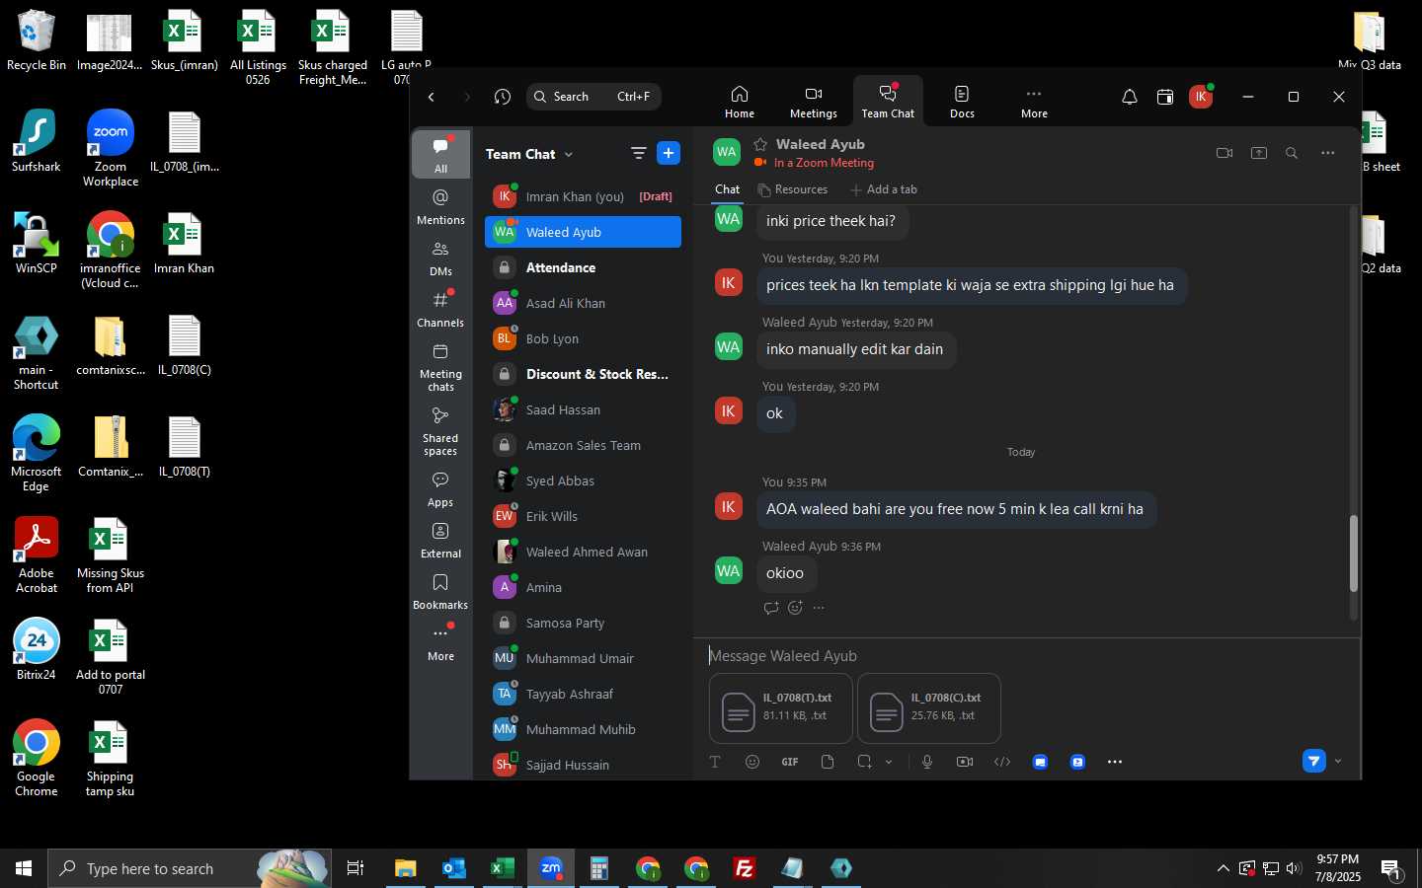Open chat with Bob Lyon

coord(583,338)
